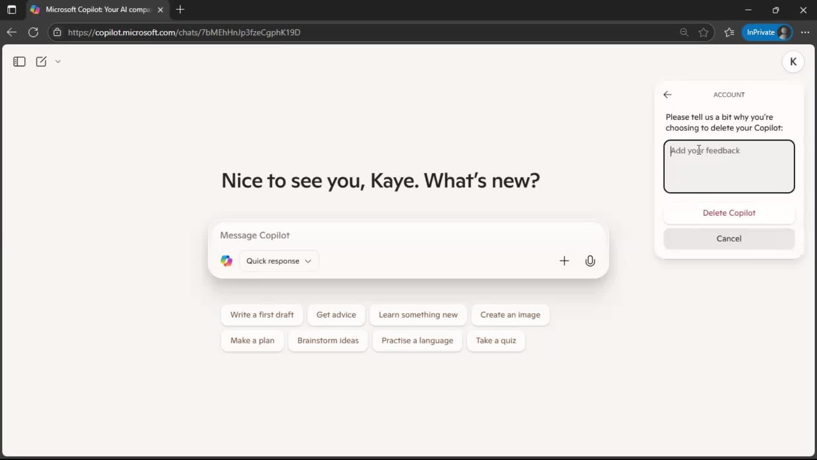The image size is (817, 460).
Task: Go back in browser history
Action: [x=12, y=32]
